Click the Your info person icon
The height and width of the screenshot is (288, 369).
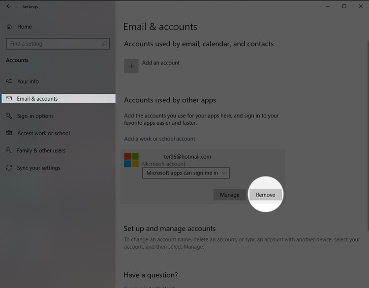(x=9, y=81)
